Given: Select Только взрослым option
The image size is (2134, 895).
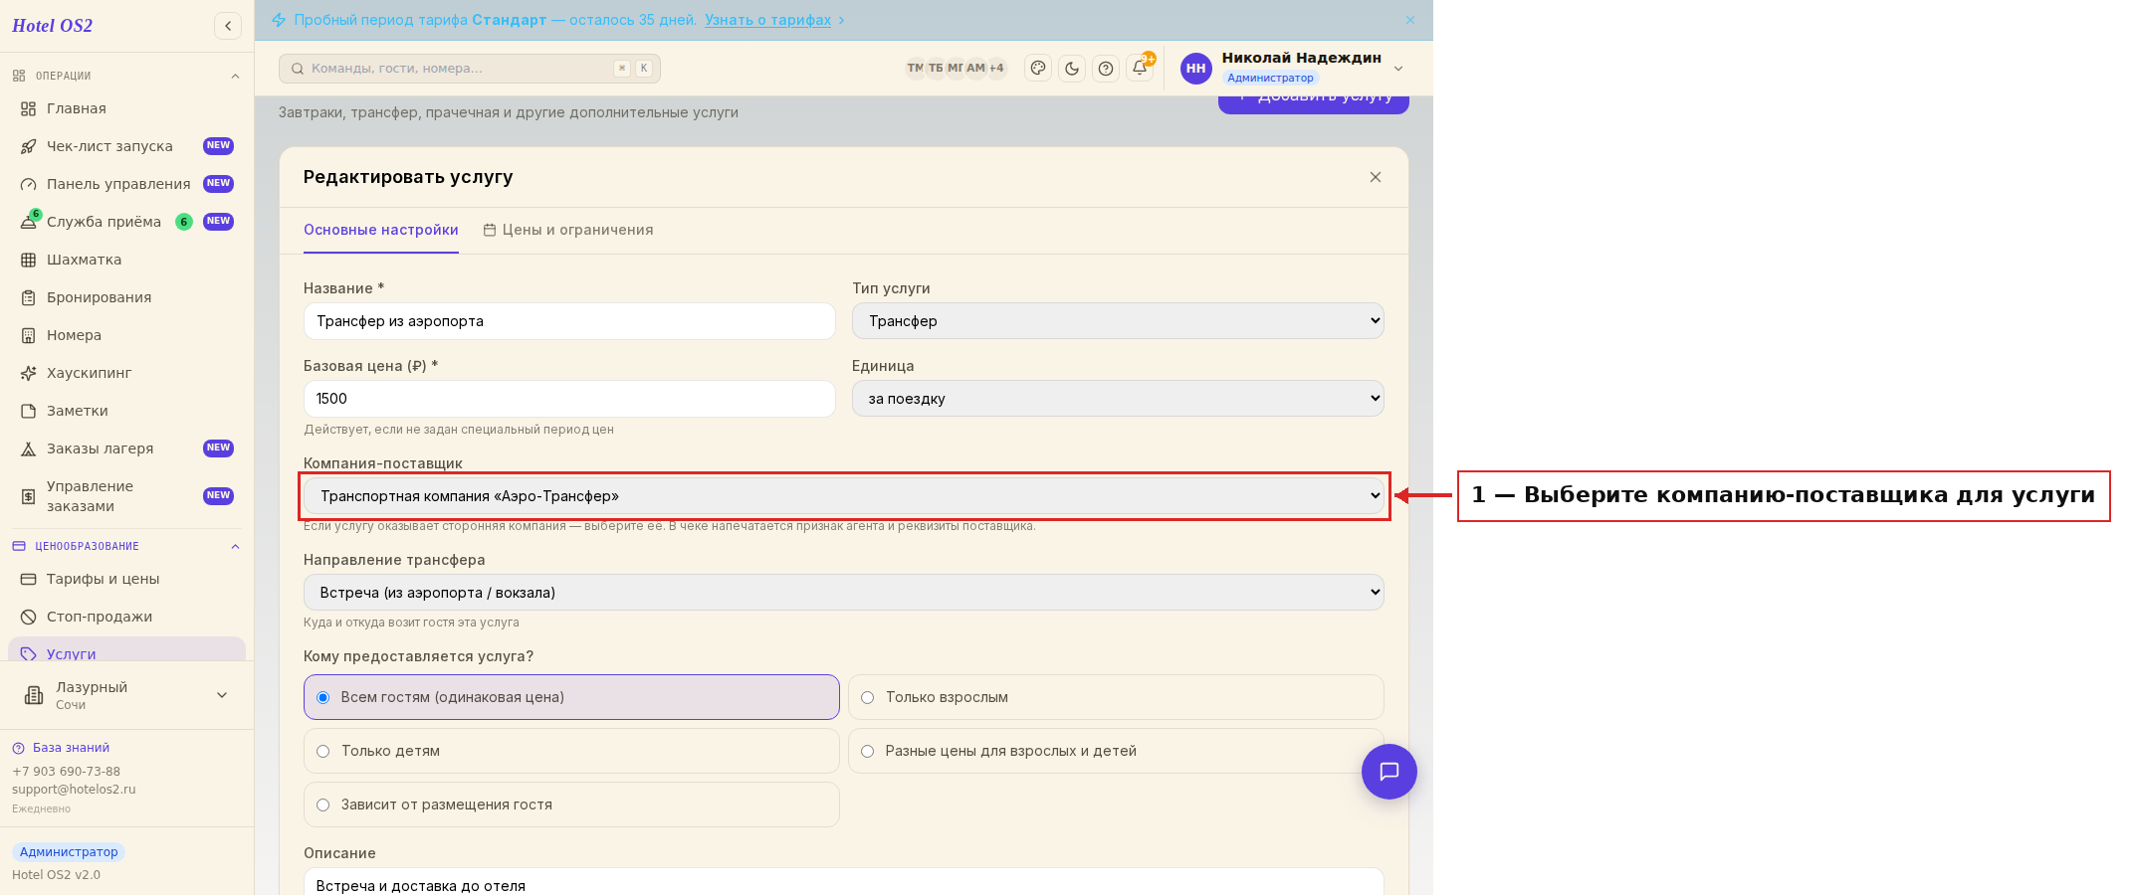Looking at the screenshot, I should tap(1116, 697).
